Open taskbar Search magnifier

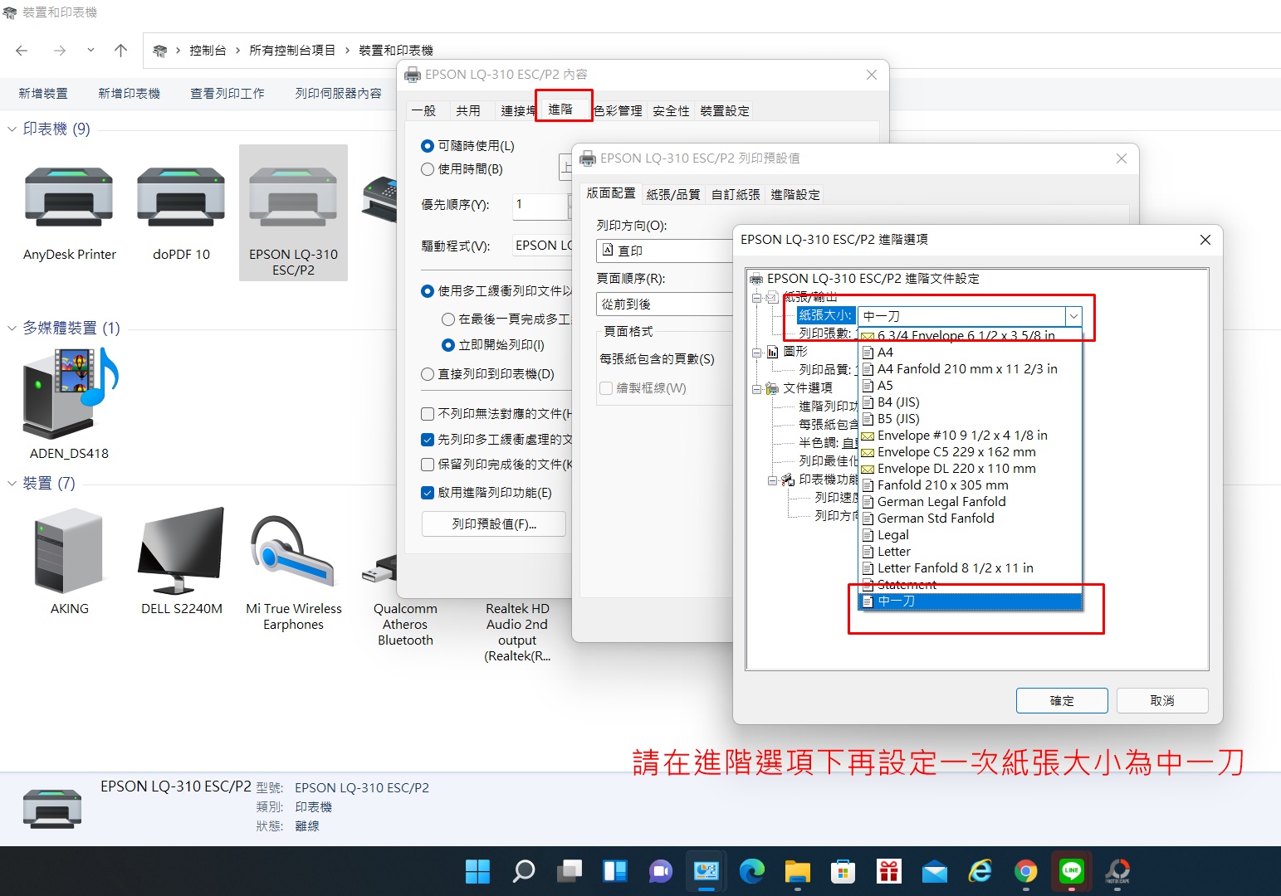pos(523,871)
